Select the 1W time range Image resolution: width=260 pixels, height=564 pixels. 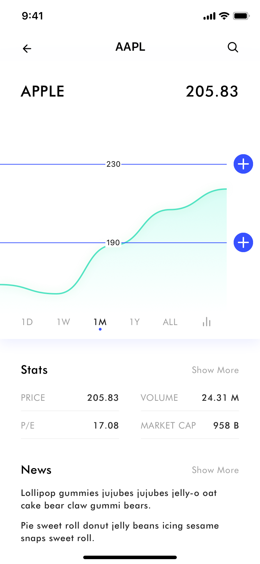click(x=63, y=322)
